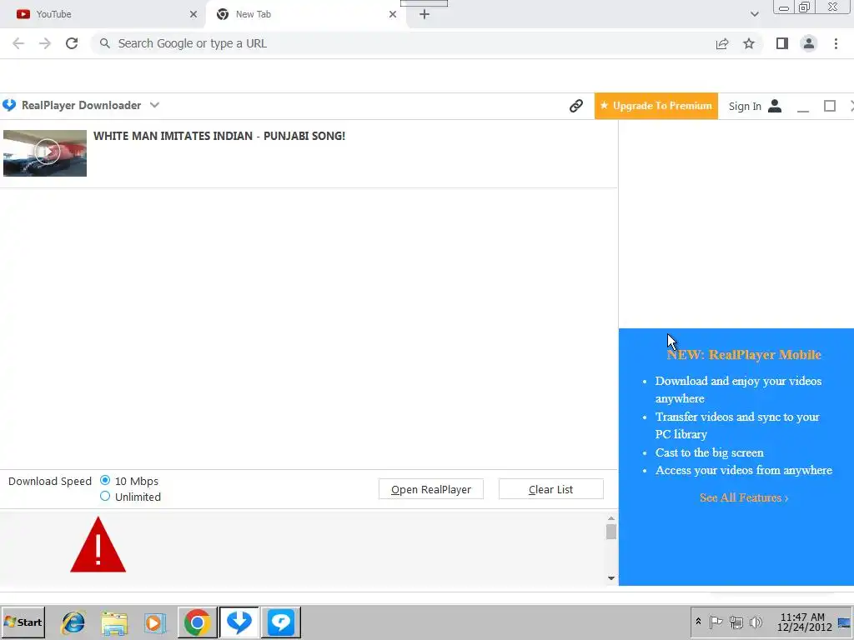Click the taskbar clock showing 11:47 AM
The width and height of the screenshot is (854, 640).
point(804,622)
